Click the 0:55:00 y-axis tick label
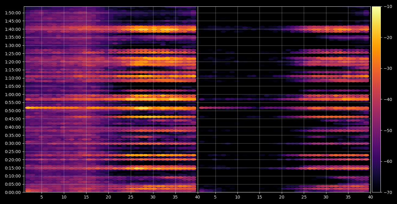Viewport: 397px width, 204px height. pyautogui.click(x=13, y=102)
